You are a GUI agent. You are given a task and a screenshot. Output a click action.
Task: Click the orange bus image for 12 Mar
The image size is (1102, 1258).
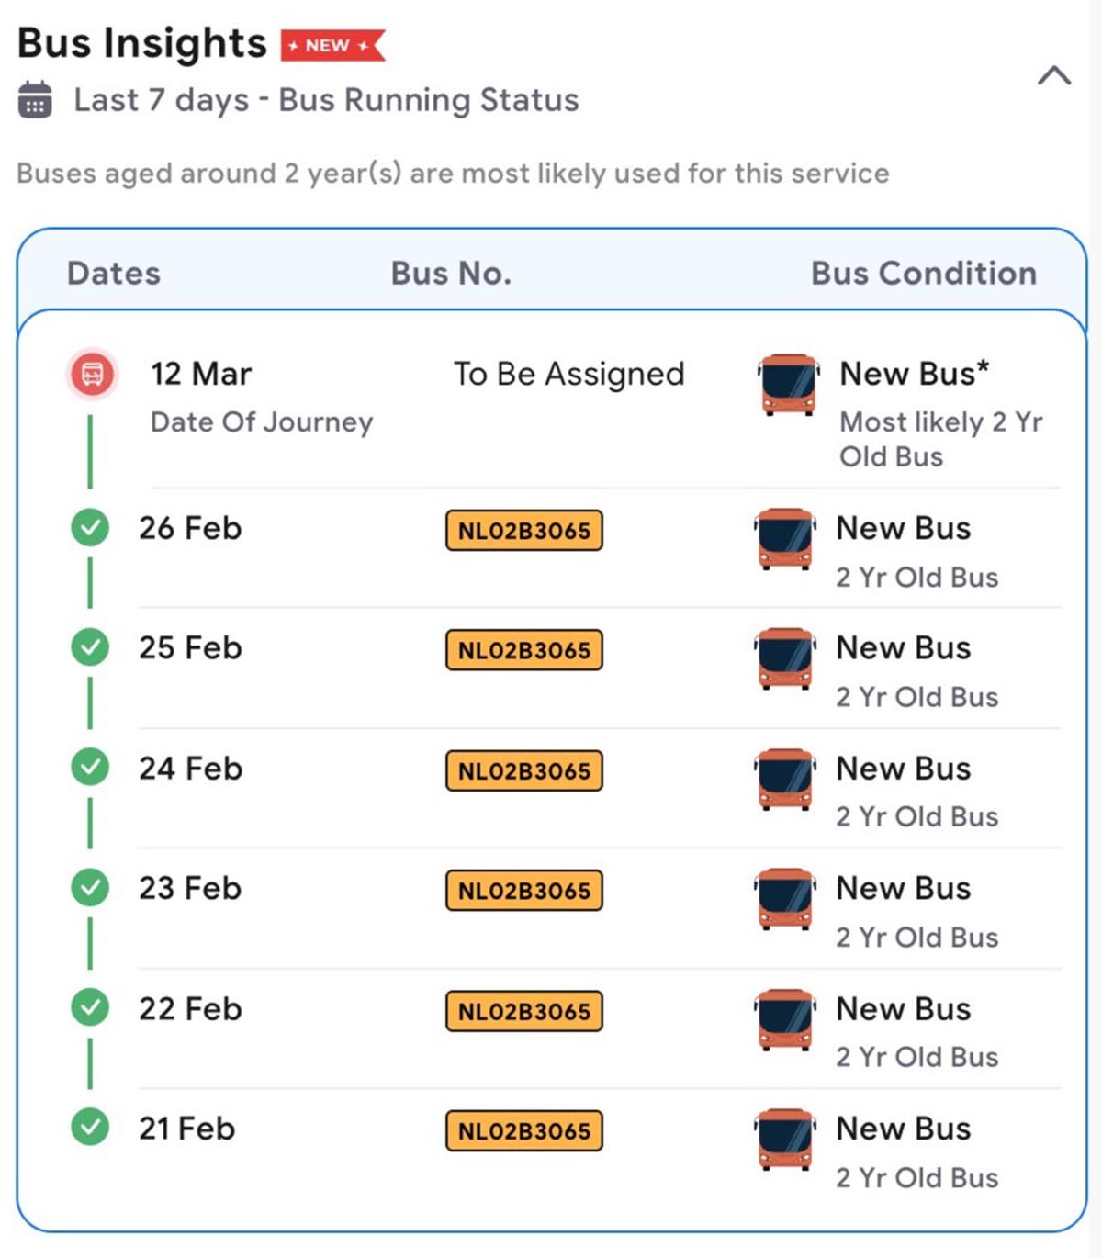(x=788, y=385)
